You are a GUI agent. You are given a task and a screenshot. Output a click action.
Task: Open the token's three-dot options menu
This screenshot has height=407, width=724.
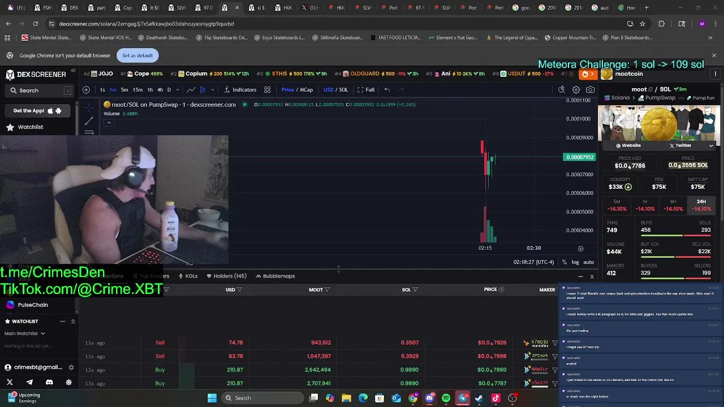[716, 74]
